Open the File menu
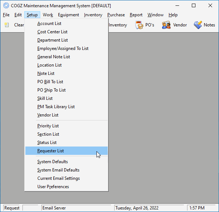Image resolution: width=219 pixels, height=212 pixels. point(6,15)
